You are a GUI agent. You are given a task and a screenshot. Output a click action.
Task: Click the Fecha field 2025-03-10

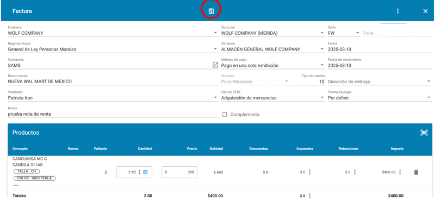point(380,49)
